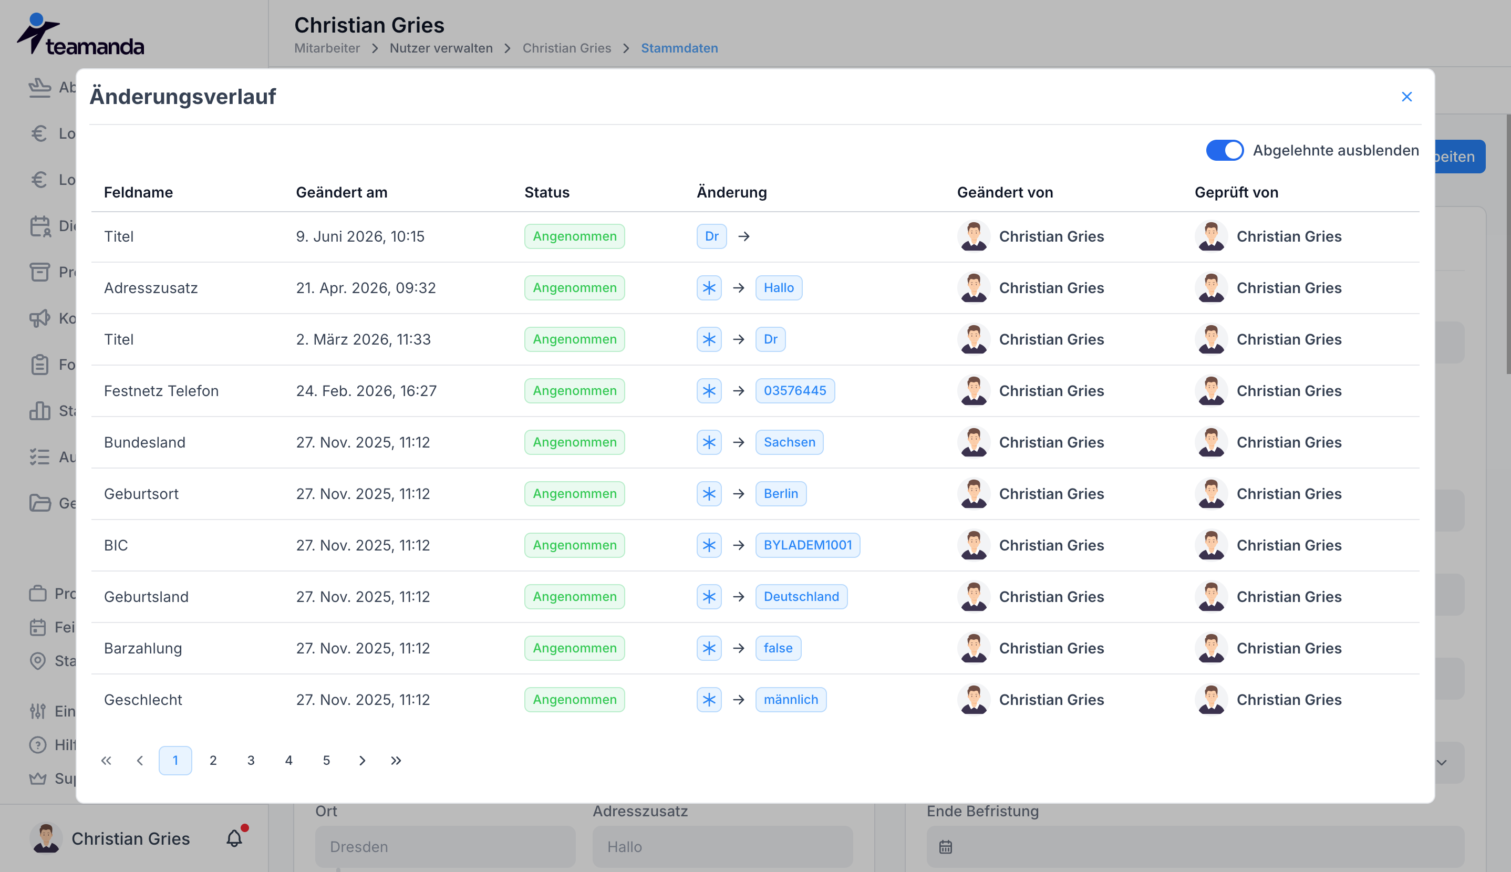
Task: Go to the next page arrow
Action: (x=362, y=761)
